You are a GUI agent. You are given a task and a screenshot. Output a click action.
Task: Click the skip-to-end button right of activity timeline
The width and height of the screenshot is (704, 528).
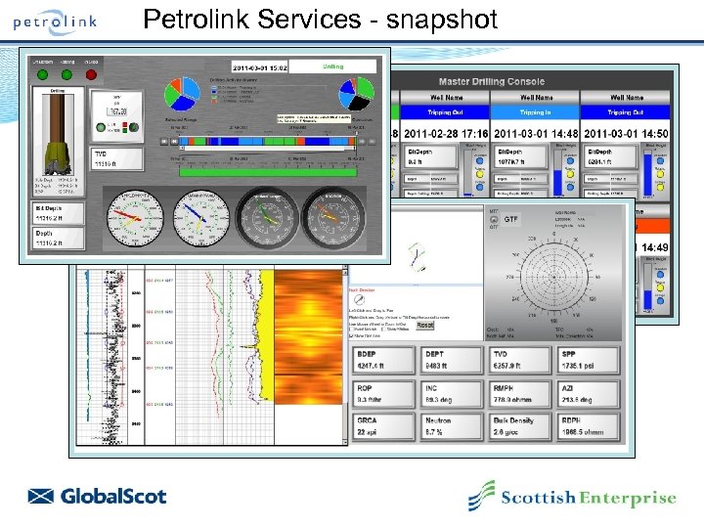[x=372, y=142]
